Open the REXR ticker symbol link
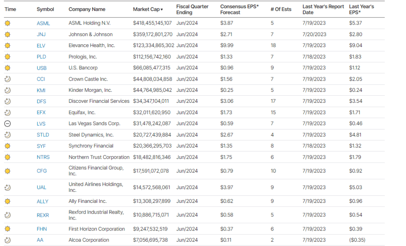406x246 pixels. point(43,215)
